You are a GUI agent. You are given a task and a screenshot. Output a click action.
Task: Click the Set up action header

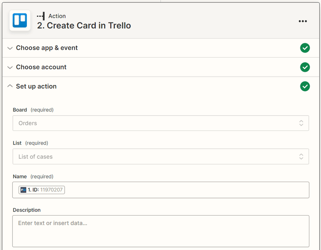36,86
